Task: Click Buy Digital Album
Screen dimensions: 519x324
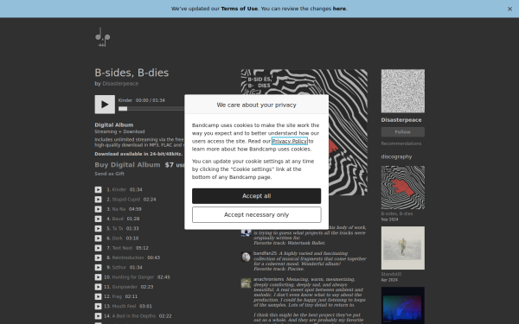Action: tap(127, 165)
